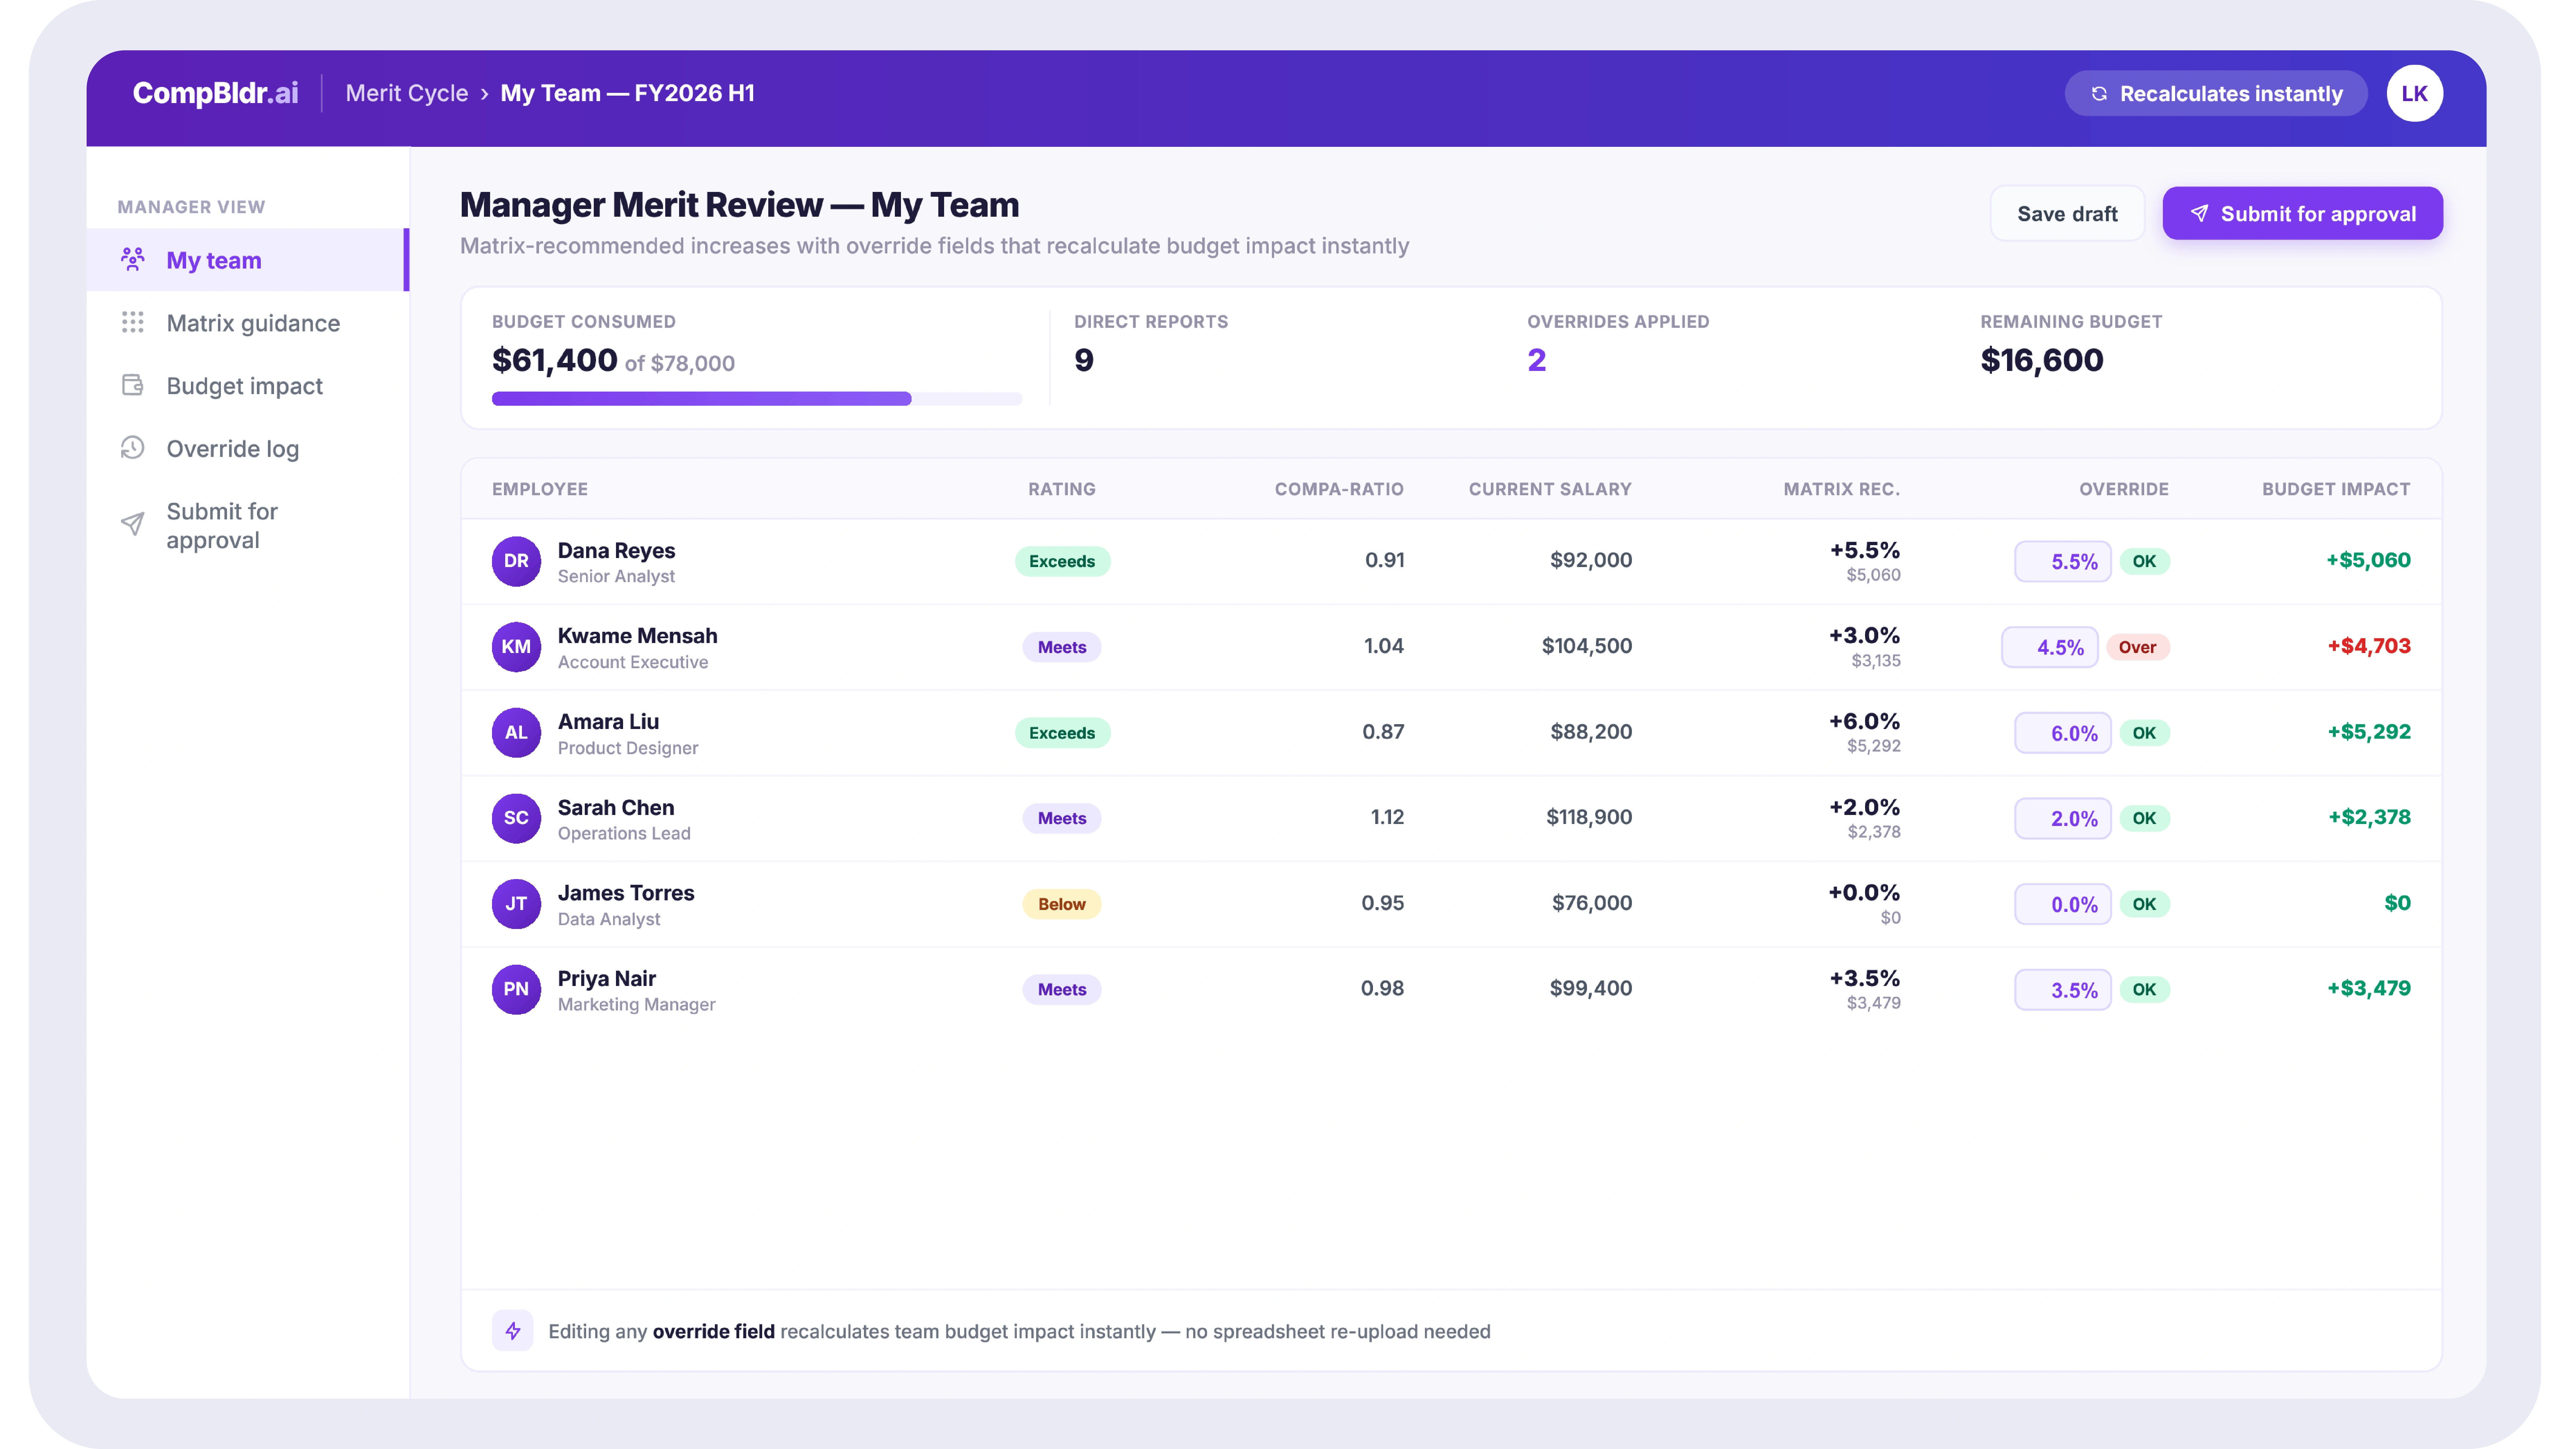The width and height of the screenshot is (2576, 1449).
Task: Click the Compa-Ratio column header
Action: coord(1339,489)
